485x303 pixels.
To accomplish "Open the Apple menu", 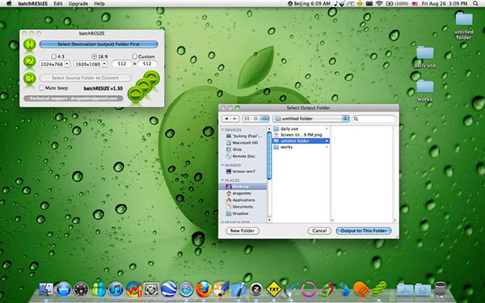I will point(9,3).
